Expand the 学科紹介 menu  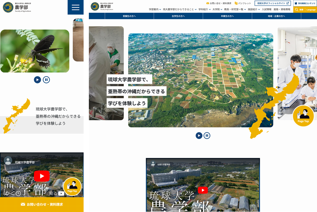tap(204, 9)
